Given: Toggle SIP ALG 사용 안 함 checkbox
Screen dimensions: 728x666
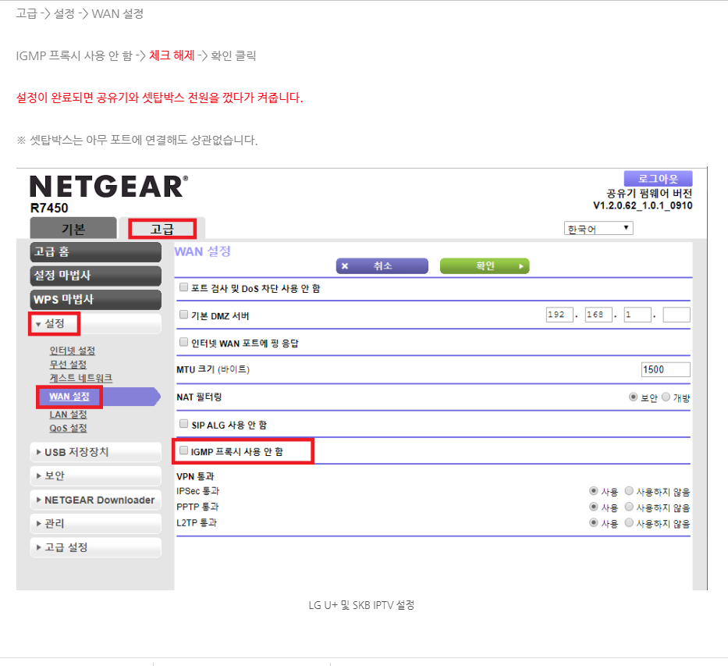Looking at the screenshot, I should 184,423.
